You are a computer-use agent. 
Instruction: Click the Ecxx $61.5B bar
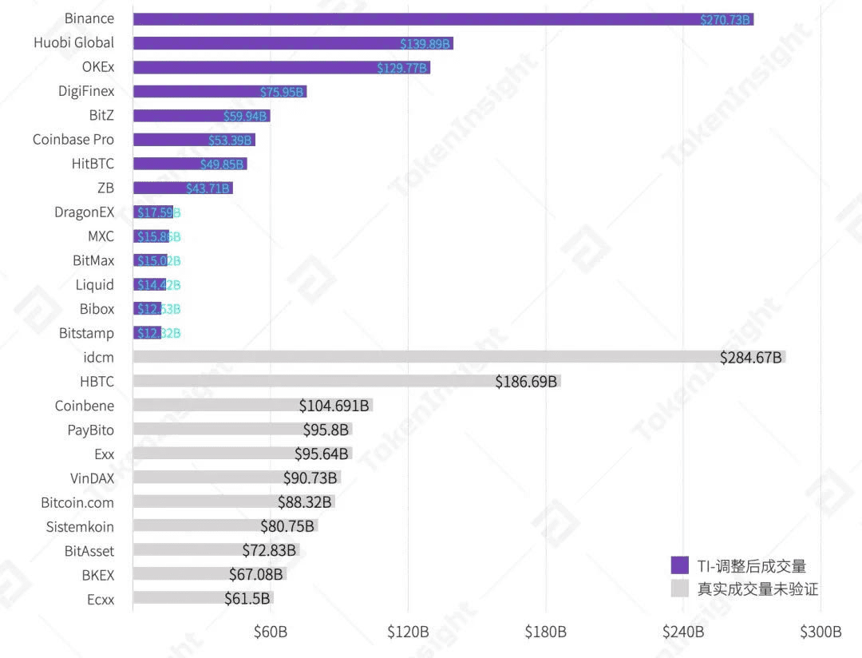(x=204, y=598)
